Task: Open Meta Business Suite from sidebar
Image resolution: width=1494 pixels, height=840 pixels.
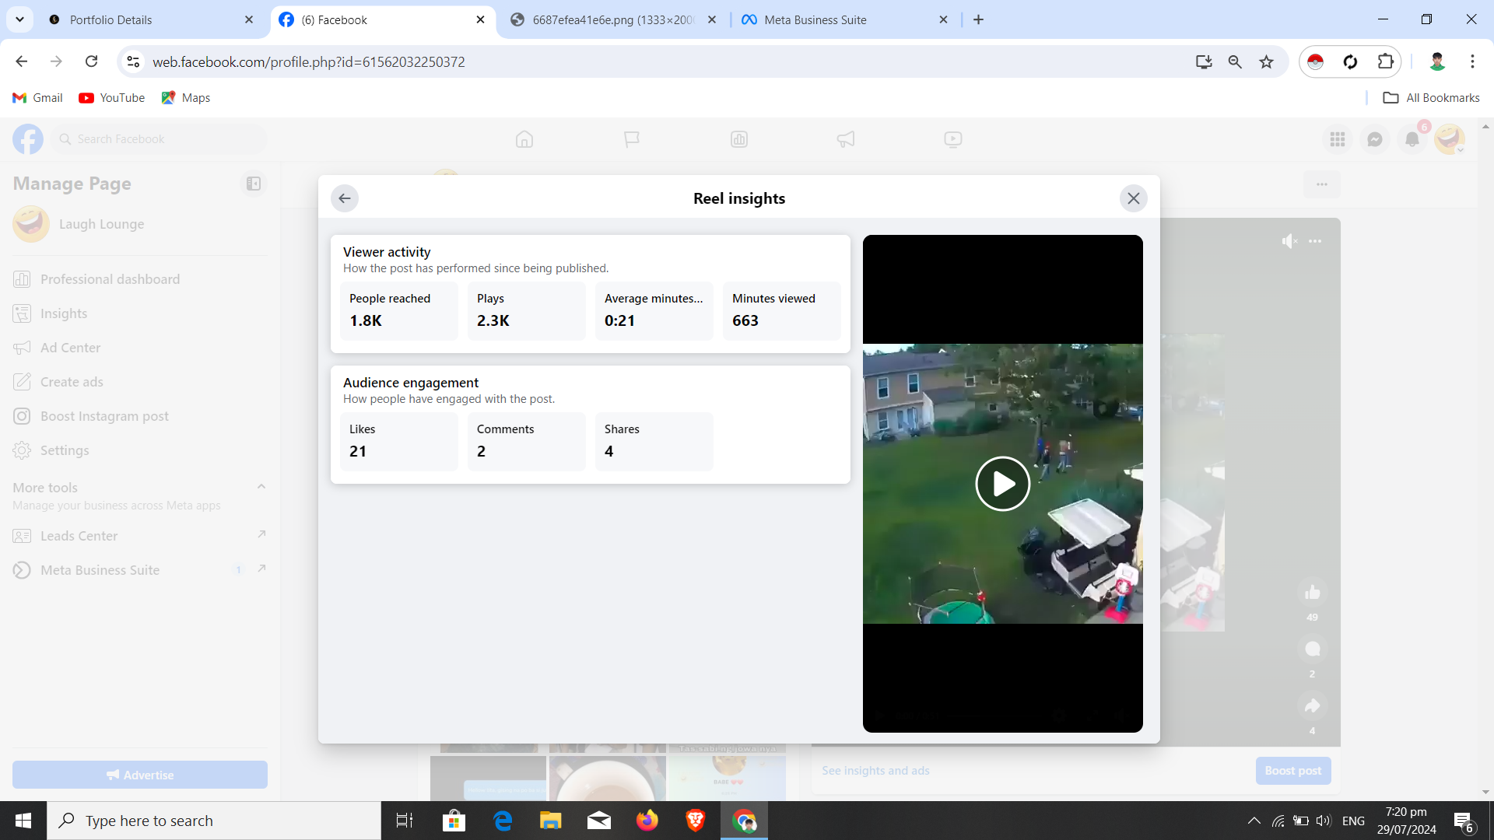Action: 140,570
